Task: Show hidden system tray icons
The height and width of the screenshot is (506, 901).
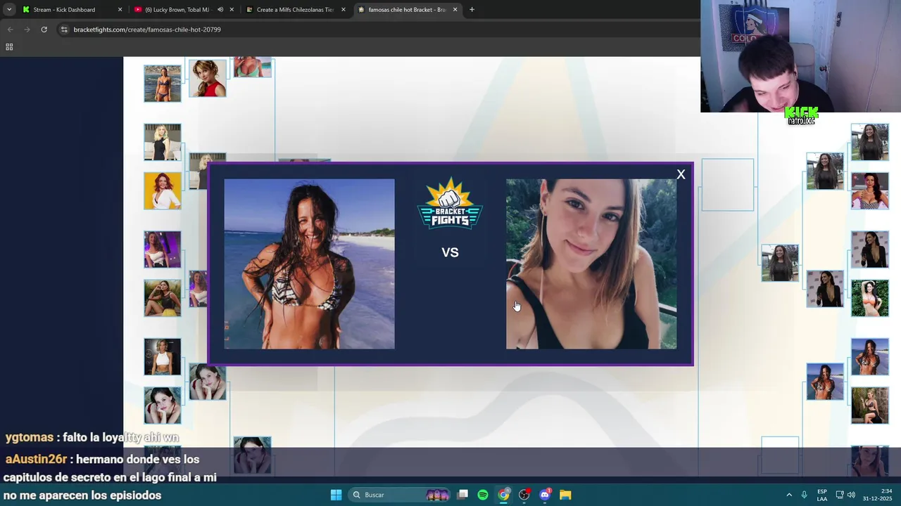Action: click(x=789, y=495)
